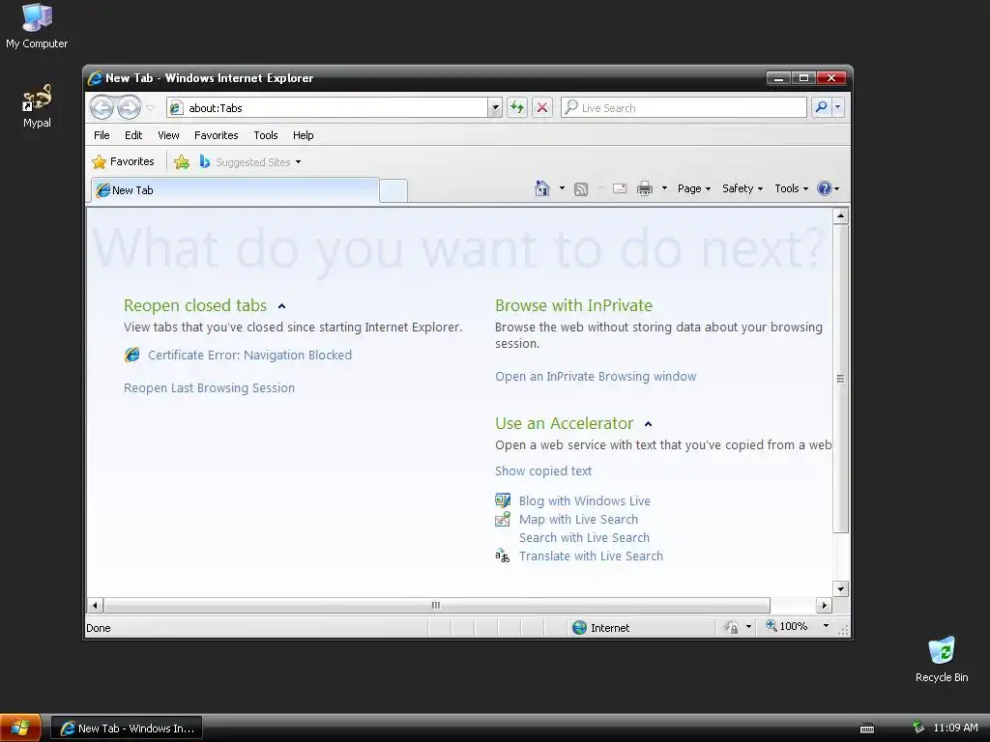Viewport: 990px width, 742px height.
Task: Click Blog with Windows Live accelerator
Action: point(585,501)
